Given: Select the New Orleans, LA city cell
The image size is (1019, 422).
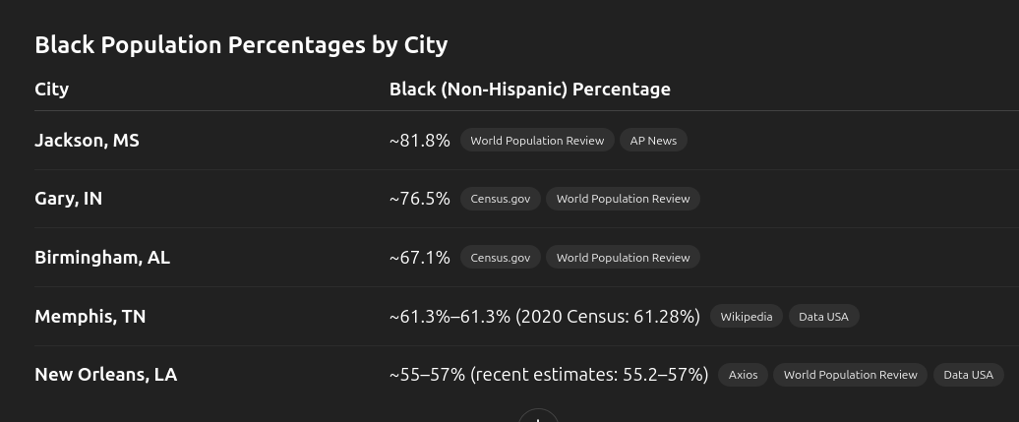Looking at the screenshot, I should click(106, 375).
